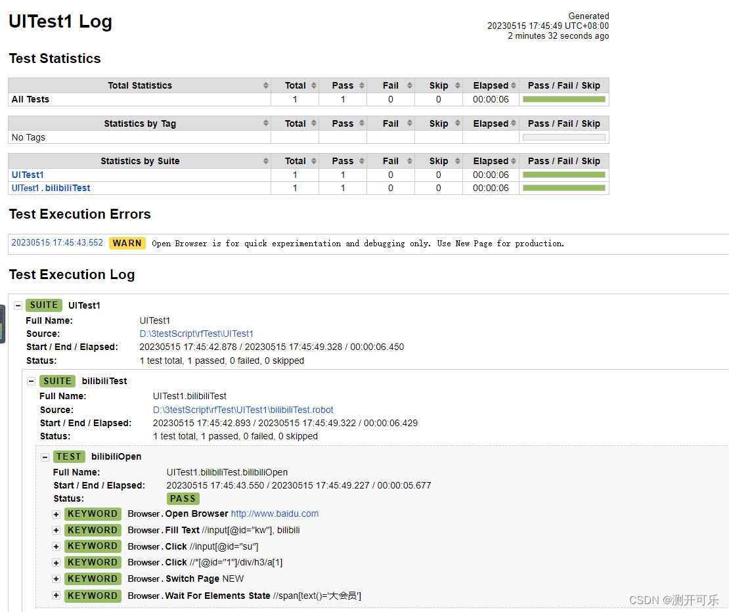Click the Statistics by Tag header
This screenshot has height=612, width=729.
(140, 123)
